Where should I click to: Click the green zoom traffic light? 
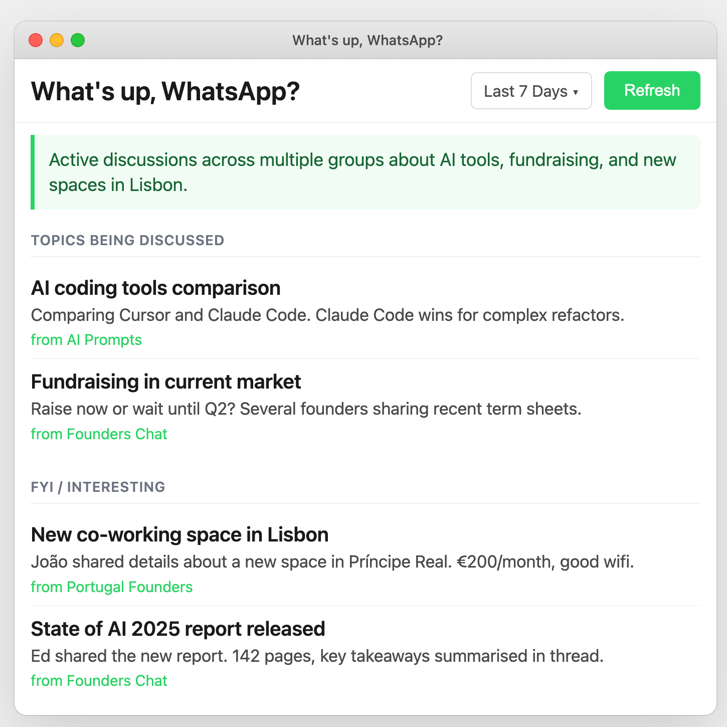pos(78,40)
